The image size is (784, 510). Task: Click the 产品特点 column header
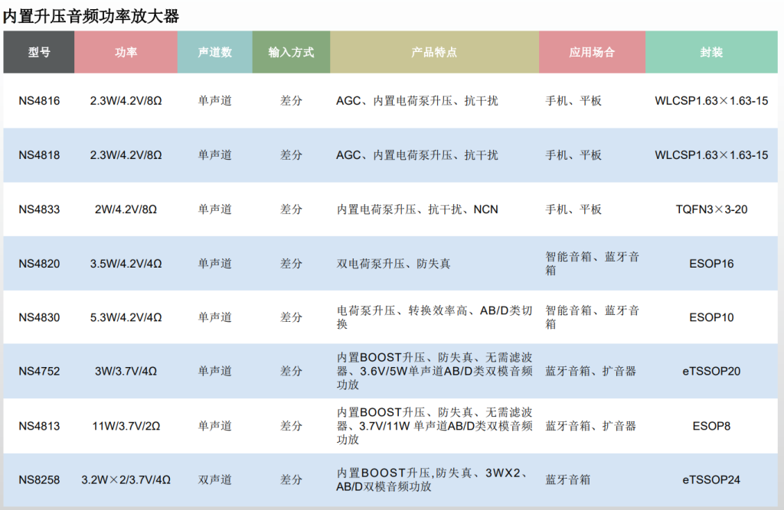(x=434, y=52)
